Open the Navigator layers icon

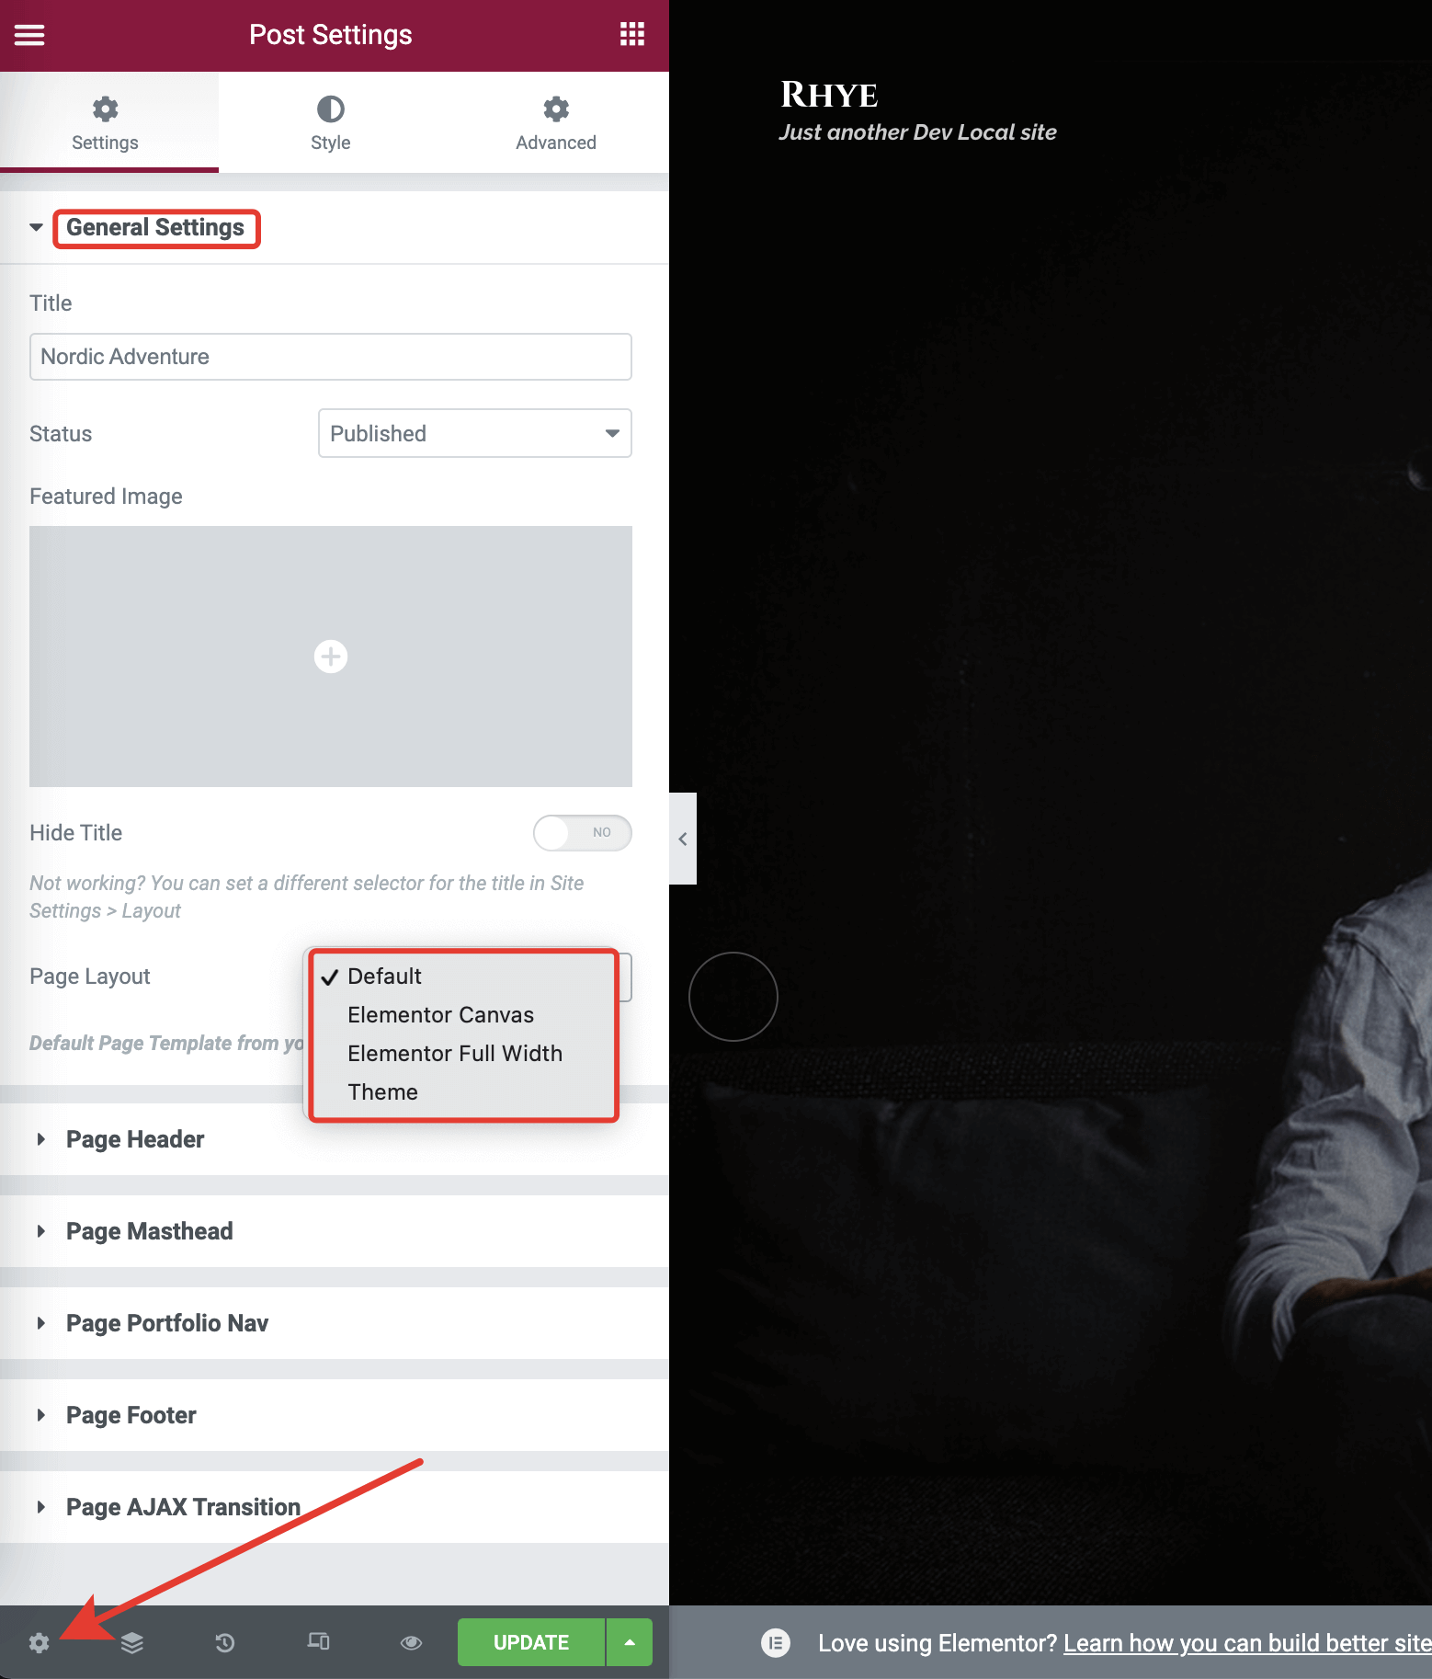pyautogui.click(x=132, y=1642)
